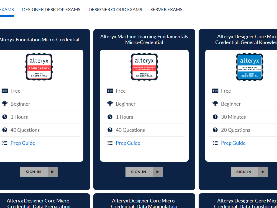This screenshot has width=277, height=208.
Task: Click the trophy difficulty icon on Foundation card
Action: click(x=4, y=103)
